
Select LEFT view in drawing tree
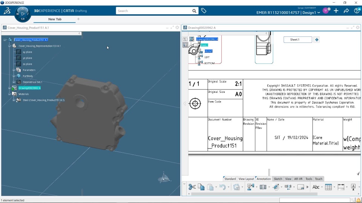point(207,57)
